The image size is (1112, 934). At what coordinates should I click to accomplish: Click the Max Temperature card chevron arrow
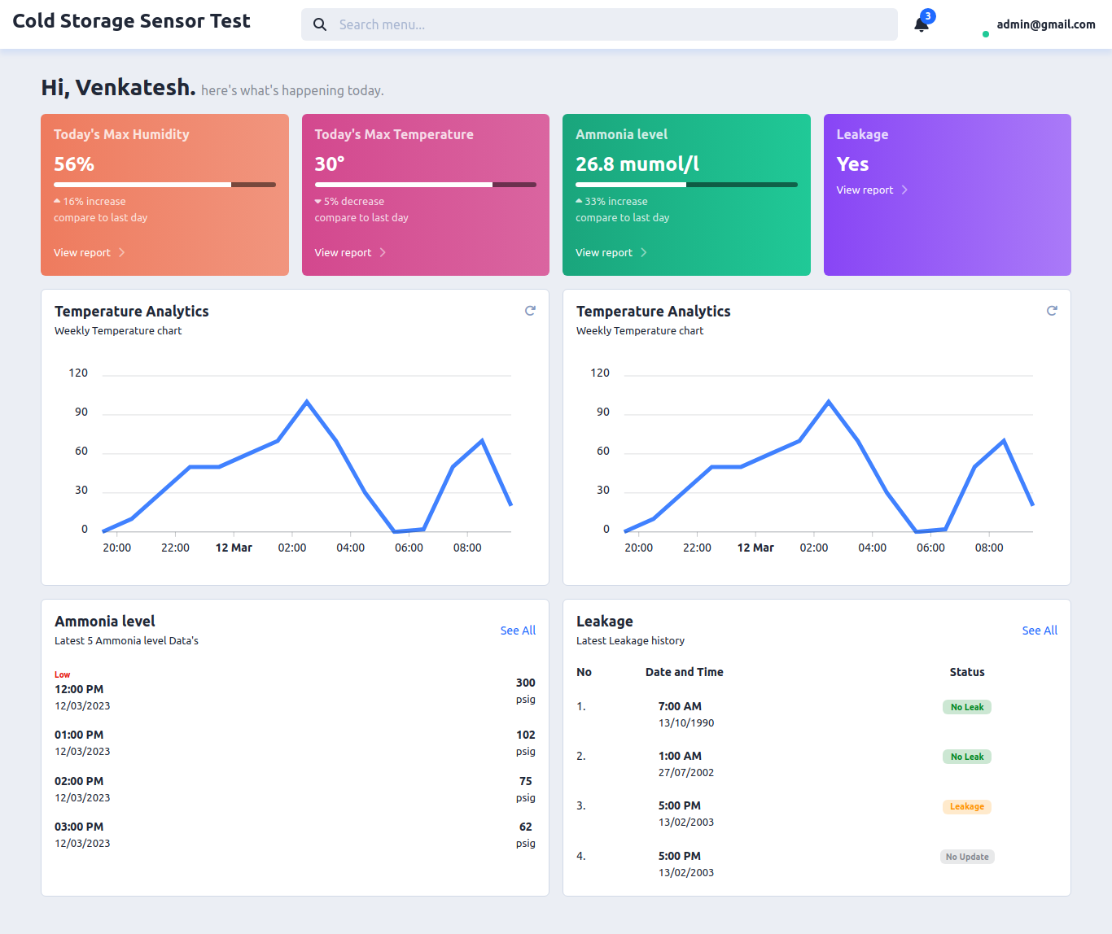383,252
